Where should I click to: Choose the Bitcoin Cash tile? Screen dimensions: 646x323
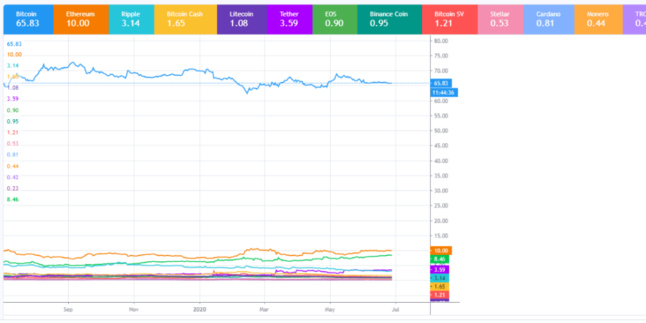point(185,20)
